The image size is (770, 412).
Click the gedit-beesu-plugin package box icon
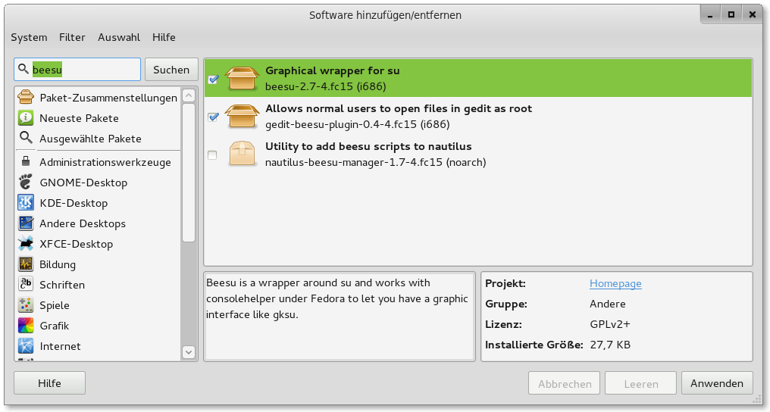tap(242, 117)
